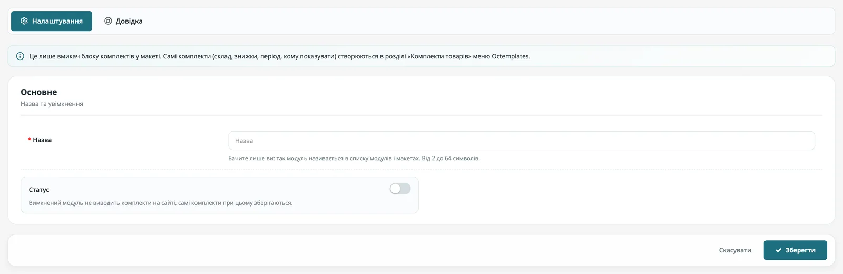Image resolution: width=843 pixels, height=274 pixels.
Task: Focus the Назва input field
Action: (521, 141)
